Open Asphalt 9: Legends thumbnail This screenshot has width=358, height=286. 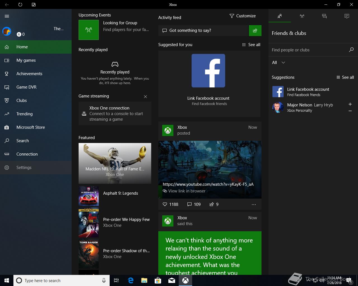(89, 196)
